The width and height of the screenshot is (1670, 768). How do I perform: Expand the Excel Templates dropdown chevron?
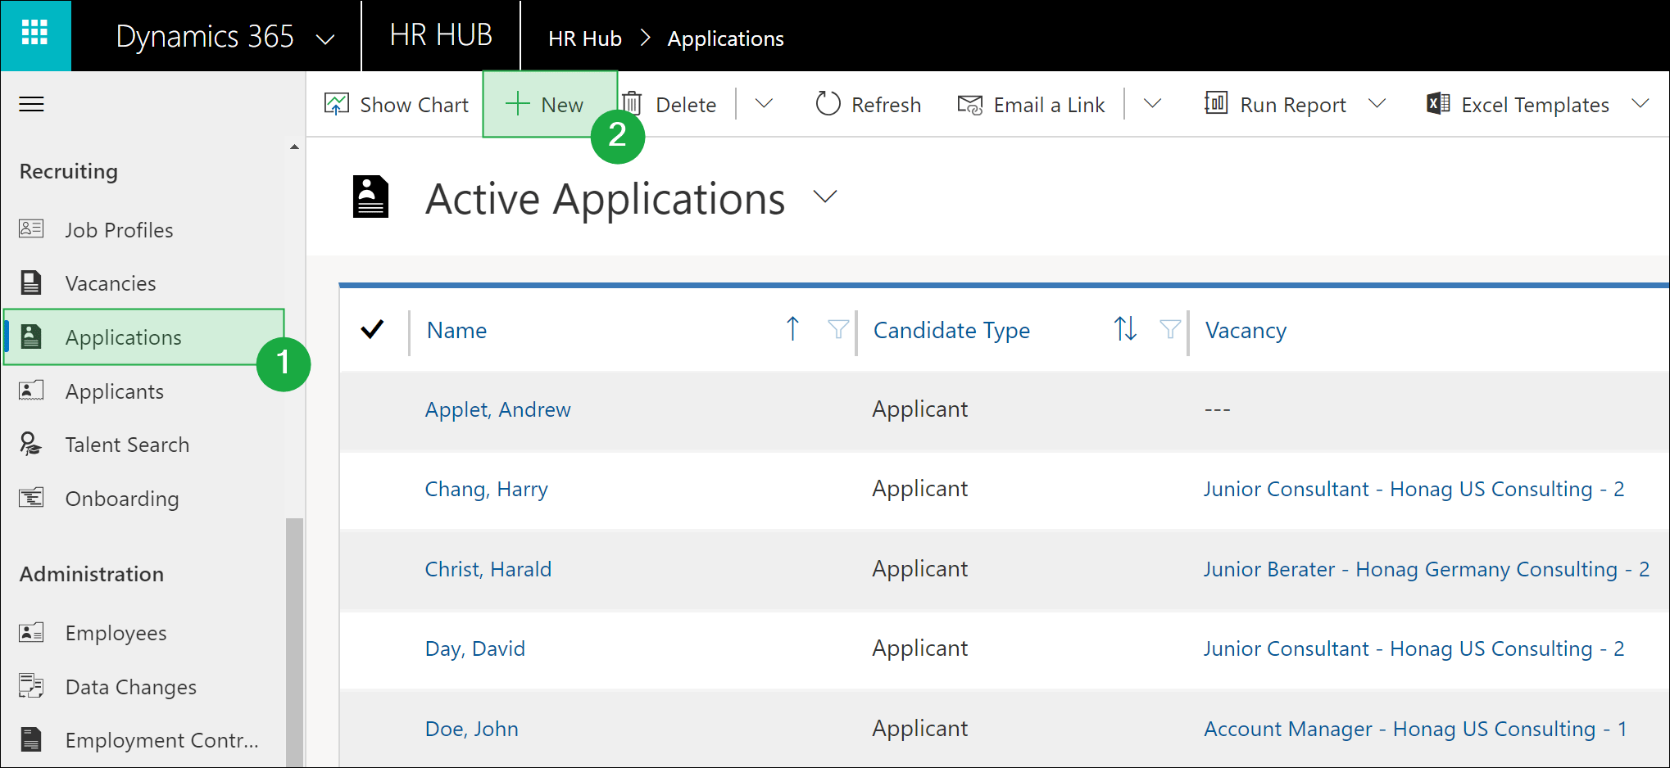1640,104
